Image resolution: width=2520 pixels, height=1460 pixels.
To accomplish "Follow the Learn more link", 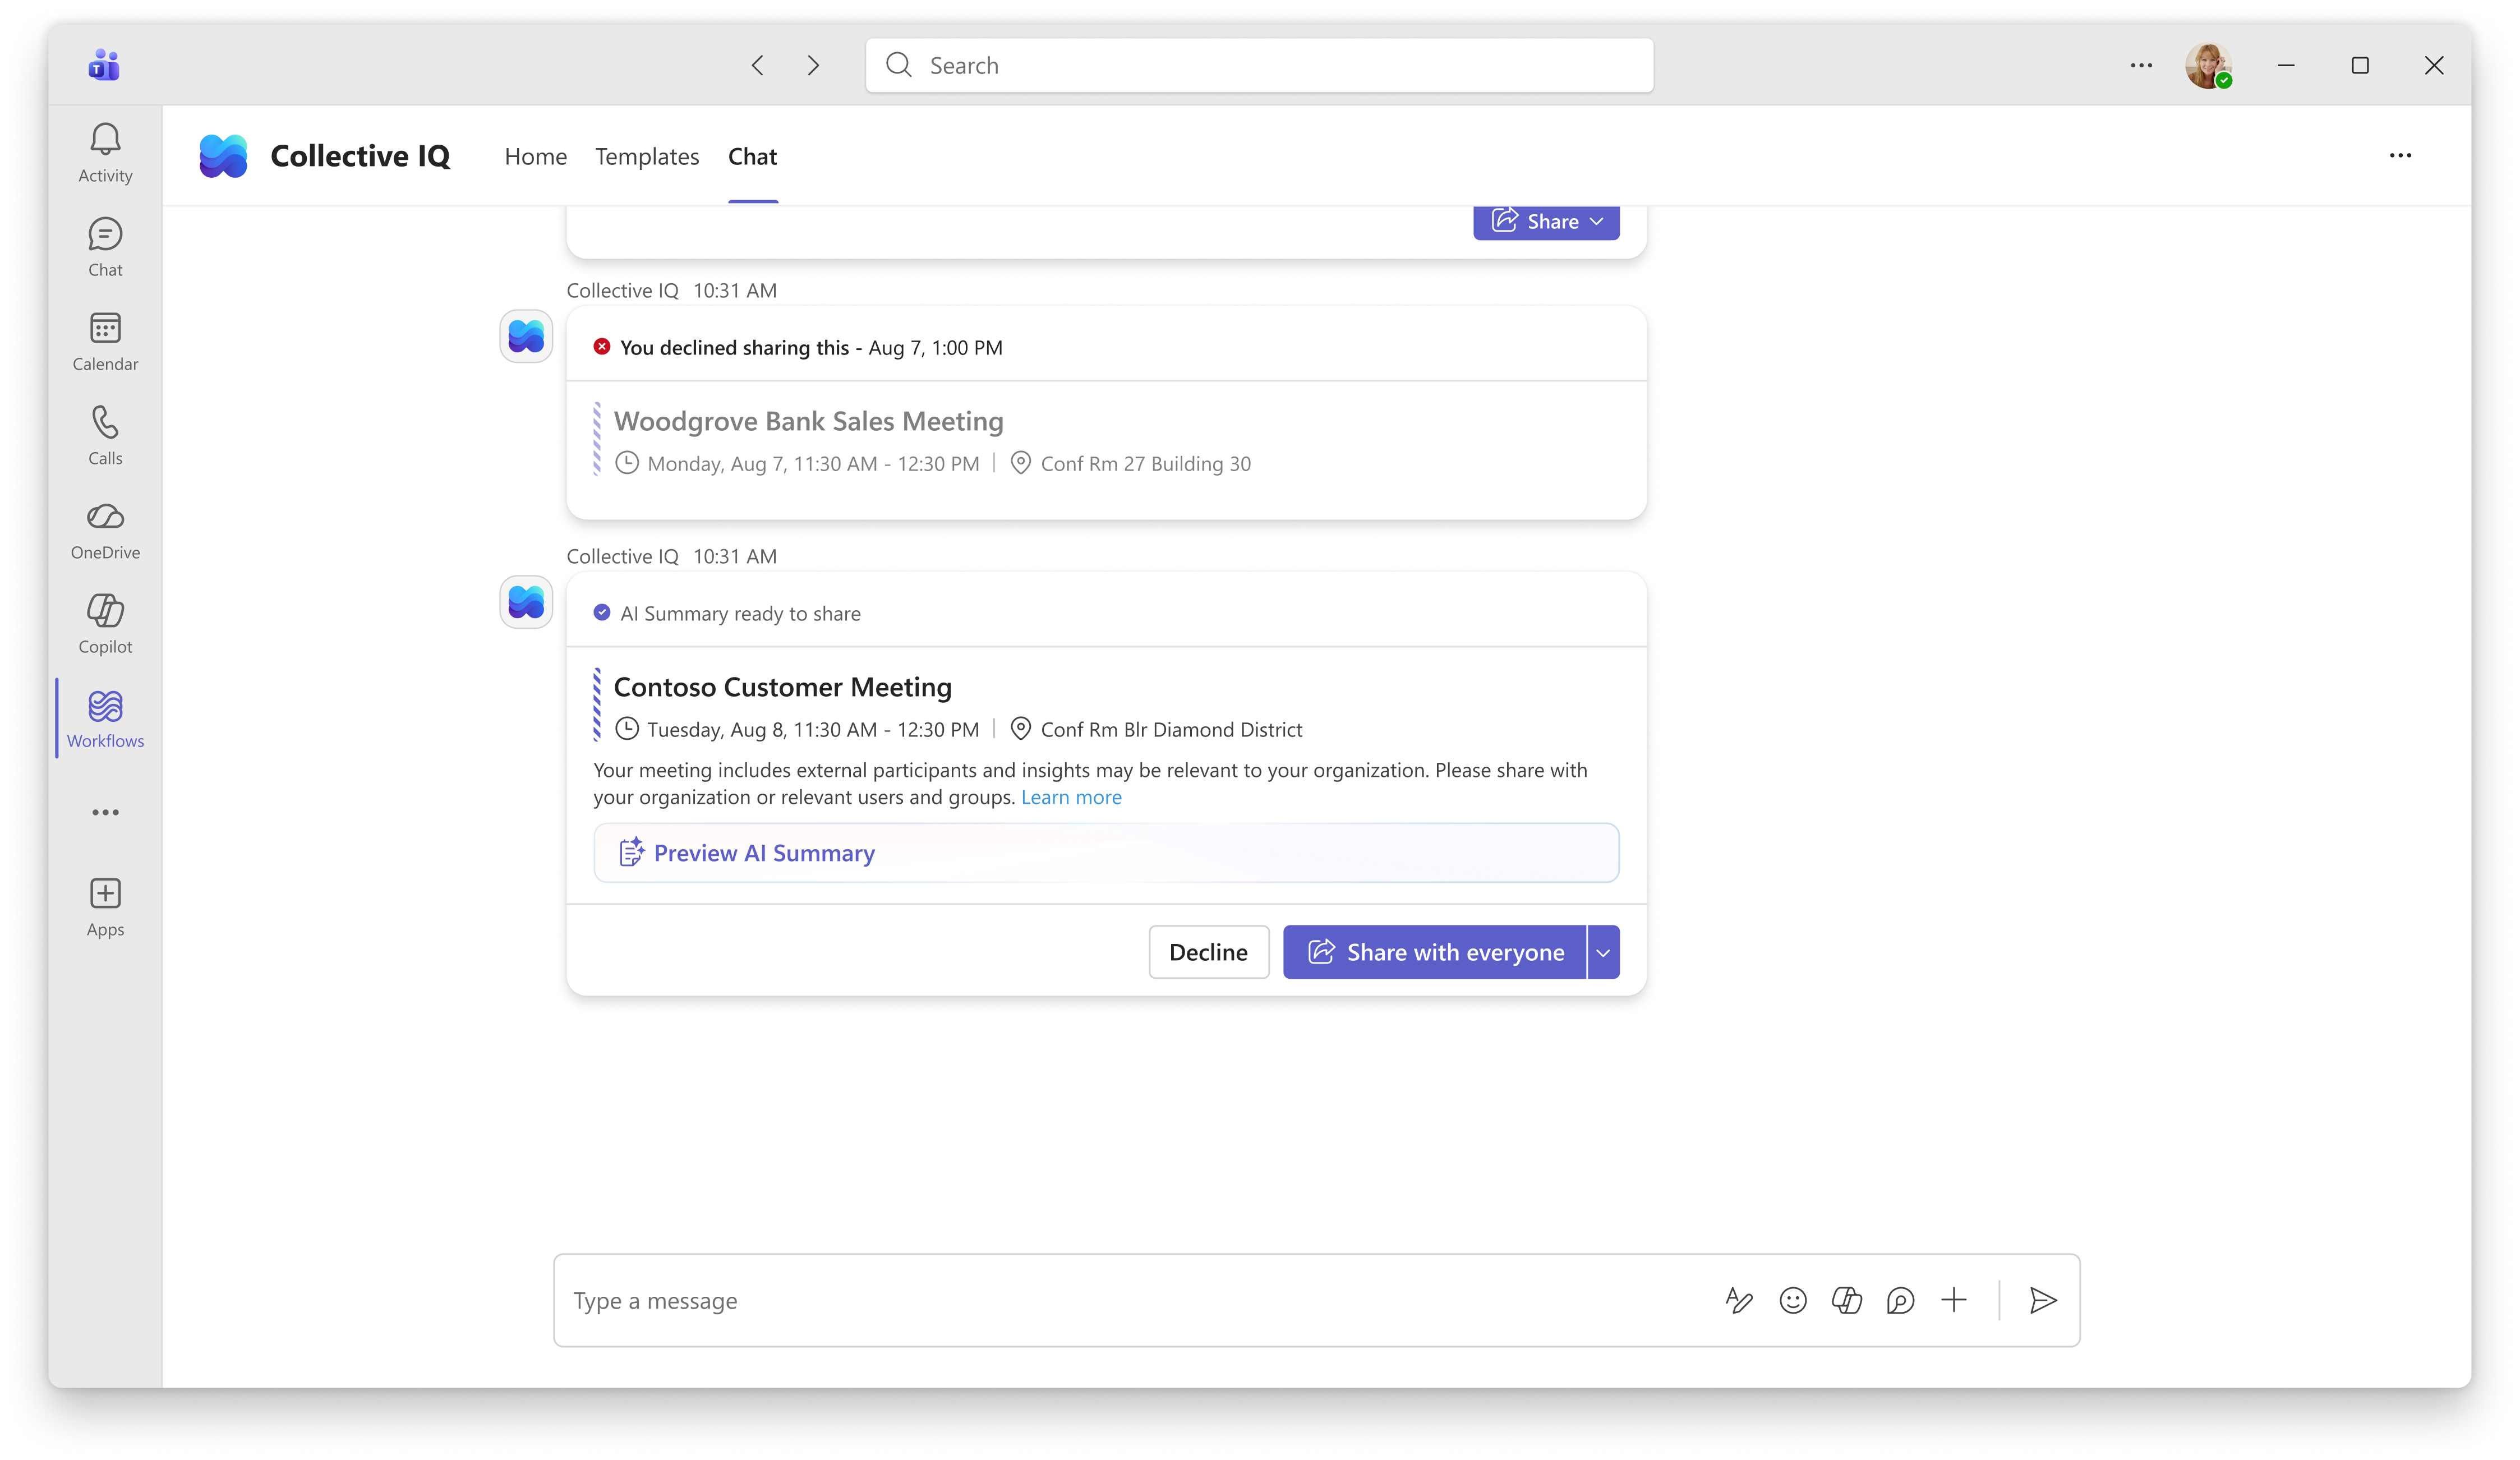I will tap(1071, 797).
